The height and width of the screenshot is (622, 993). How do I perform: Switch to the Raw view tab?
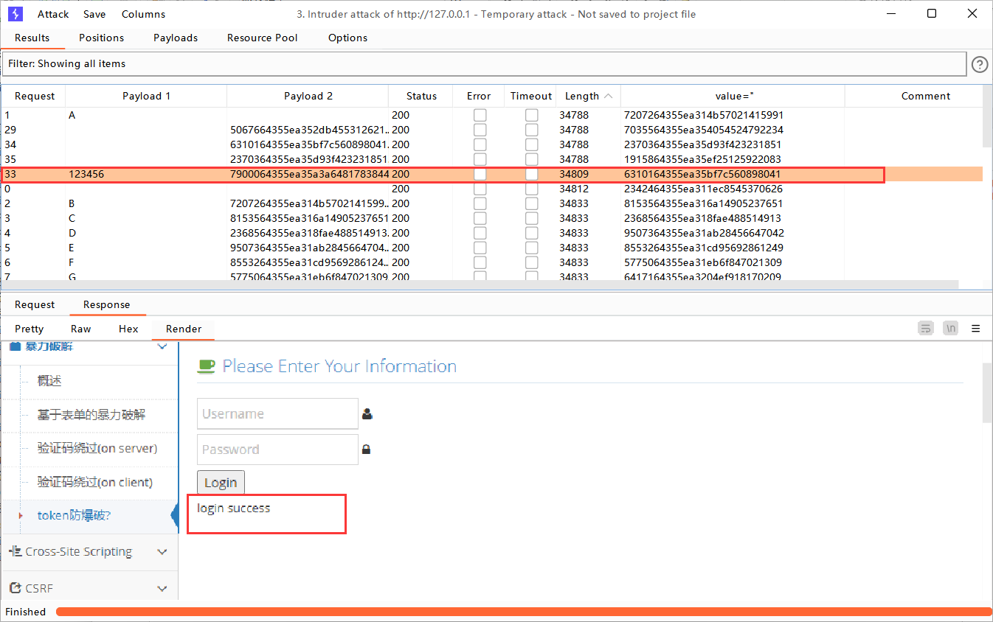click(81, 329)
